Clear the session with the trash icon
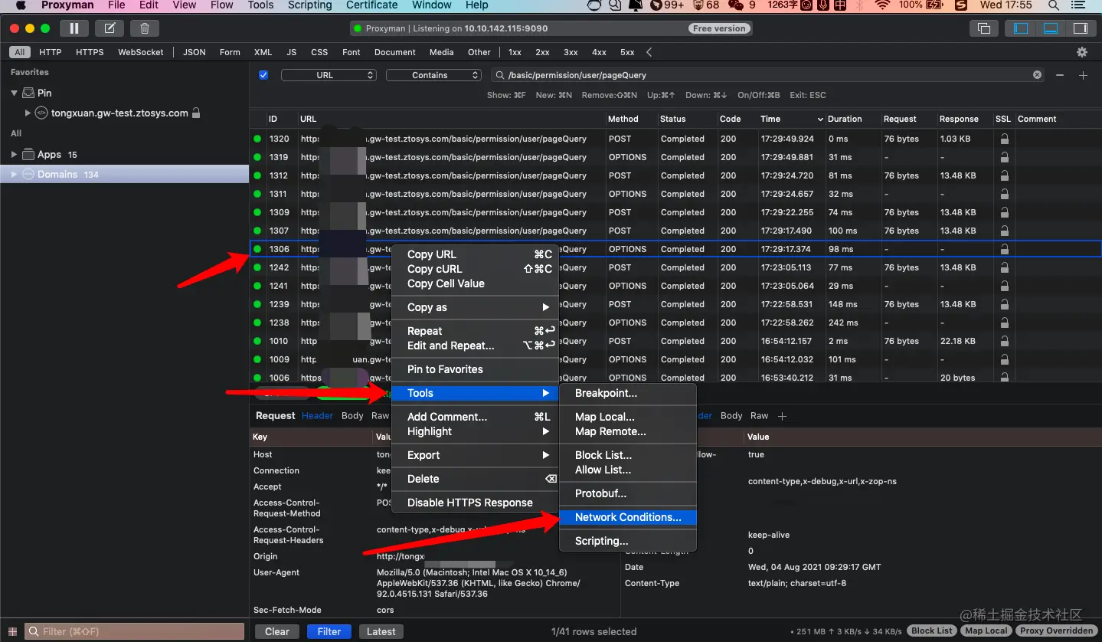The height and width of the screenshot is (642, 1102). click(x=145, y=28)
